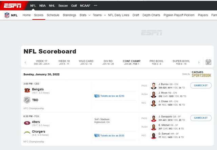The image size is (217, 150).
Task: Select Soccer in the top bar
Action: point(63,6)
